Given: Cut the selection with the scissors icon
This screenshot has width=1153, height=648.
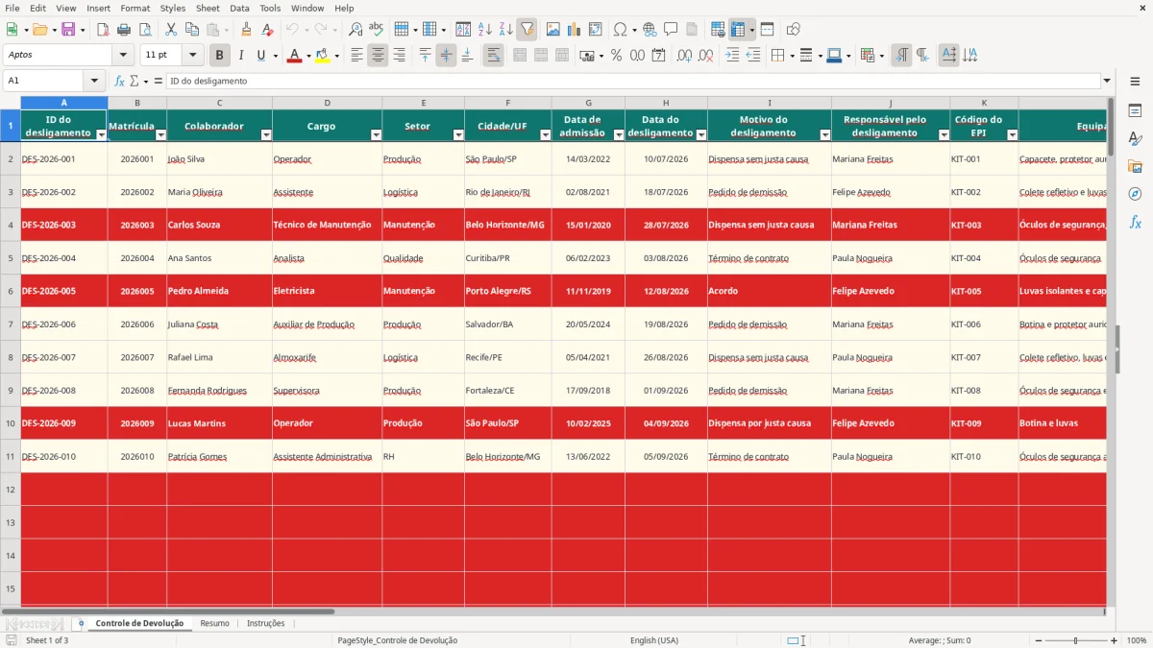Looking at the screenshot, I should click(x=170, y=30).
